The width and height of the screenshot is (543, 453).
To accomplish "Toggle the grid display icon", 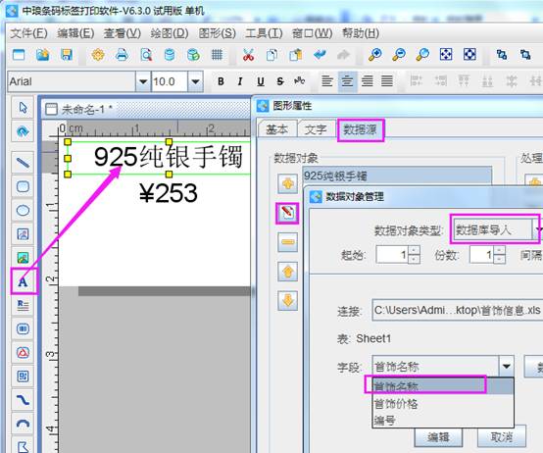I will 217,55.
